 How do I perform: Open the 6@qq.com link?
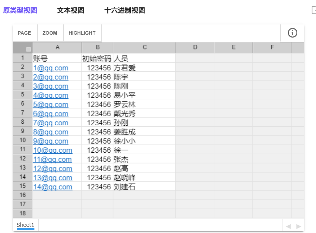click(51, 114)
